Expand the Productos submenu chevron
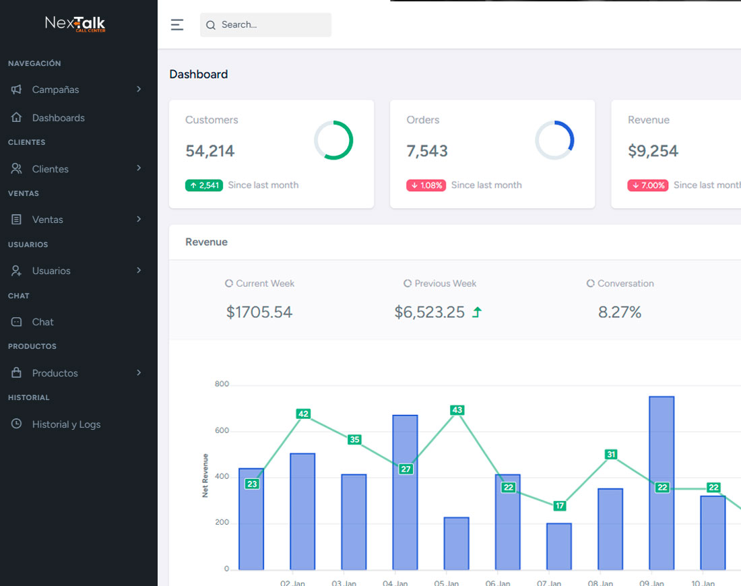The image size is (741, 586). 139,372
